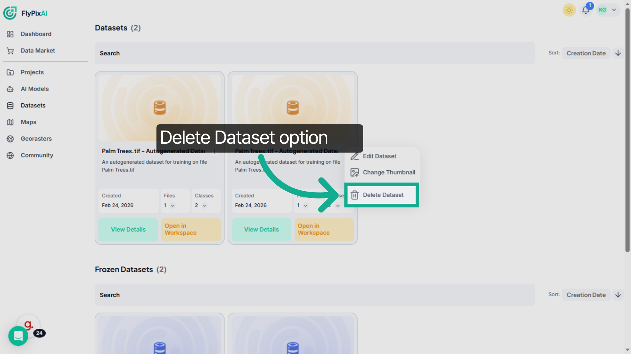This screenshot has width=631, height=354.
Task: Click the Delete Dataset trash icon
Action: (x=355, y=195)
